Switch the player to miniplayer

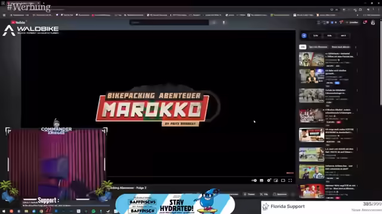(276, 181)
